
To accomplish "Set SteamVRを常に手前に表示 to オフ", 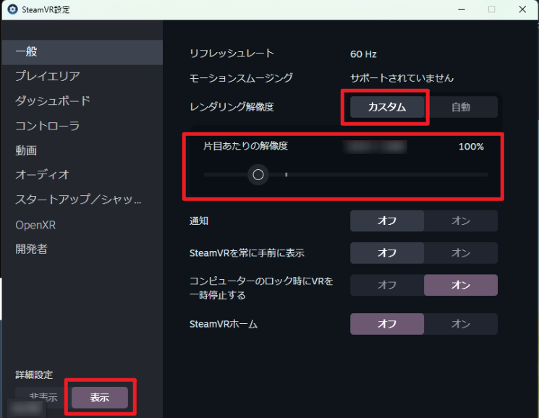I will click(387, 253).
